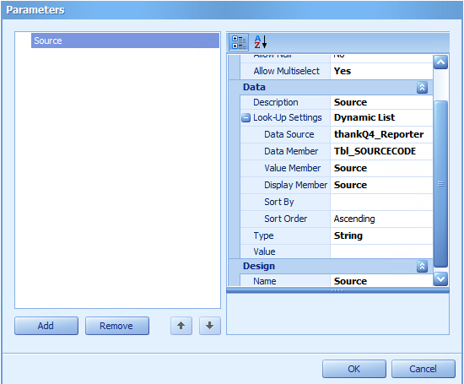464x384 pixels.
Task: Click the Data Member Tbl_SOURCECODE field
Action: click(381, 151)
